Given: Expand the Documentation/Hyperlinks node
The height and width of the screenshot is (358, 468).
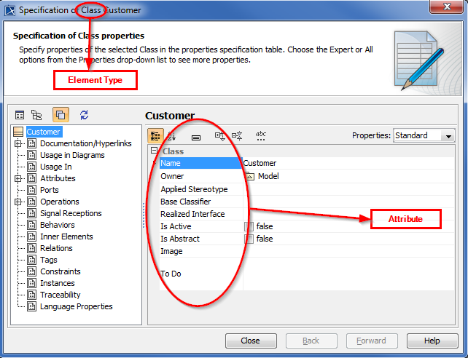Looking at the screenshot, I should click(18, 143).
